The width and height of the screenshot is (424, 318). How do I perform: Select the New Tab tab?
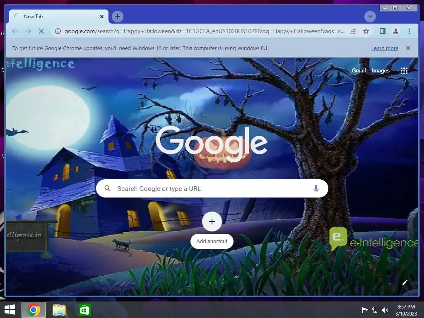pyautogui.click(x=59, y=17)
